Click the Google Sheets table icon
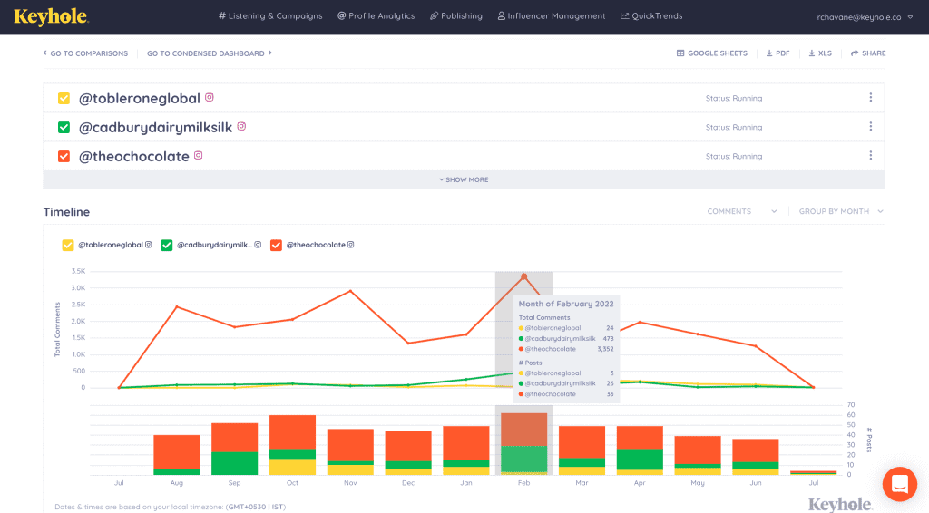Image resolution: width=929 pixels, height=513 pixels. tap(680, 53)
